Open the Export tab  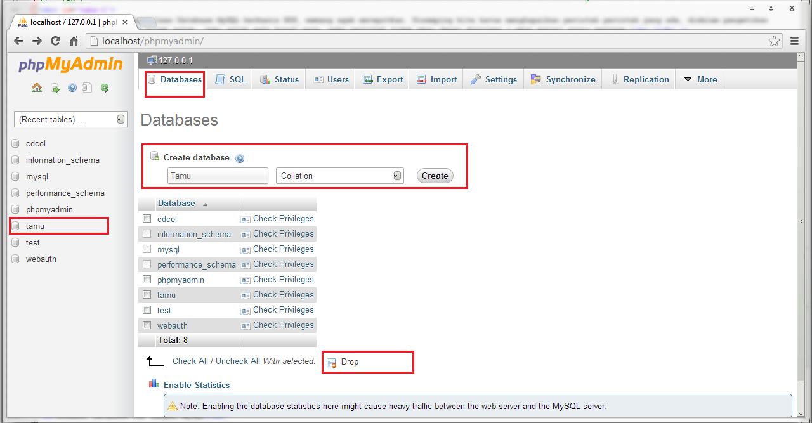pos(383,79)
